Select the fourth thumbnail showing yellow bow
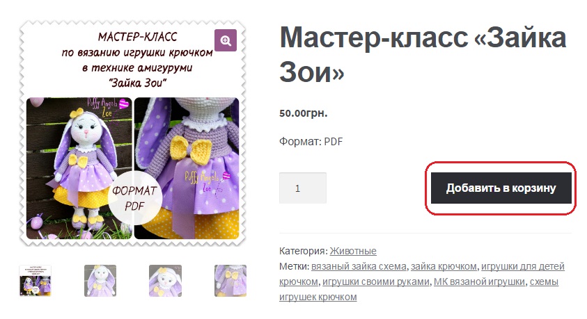The image size is (587, 319). point(230,281)
